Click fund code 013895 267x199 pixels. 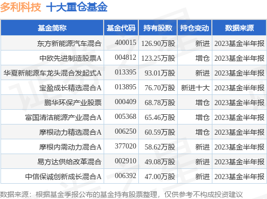coord(126,87)
